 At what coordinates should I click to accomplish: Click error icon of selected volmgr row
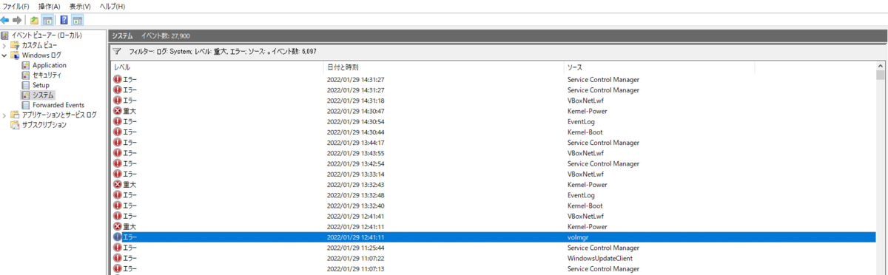(x=117, y=237)
